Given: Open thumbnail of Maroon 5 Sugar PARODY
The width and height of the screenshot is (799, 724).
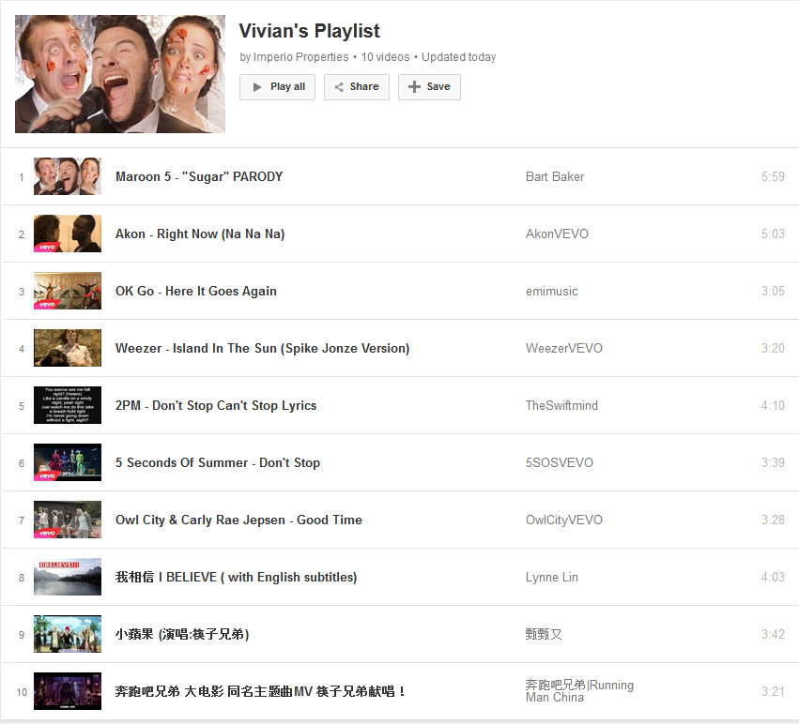Looking at the screenshot, I should [68, 176].
